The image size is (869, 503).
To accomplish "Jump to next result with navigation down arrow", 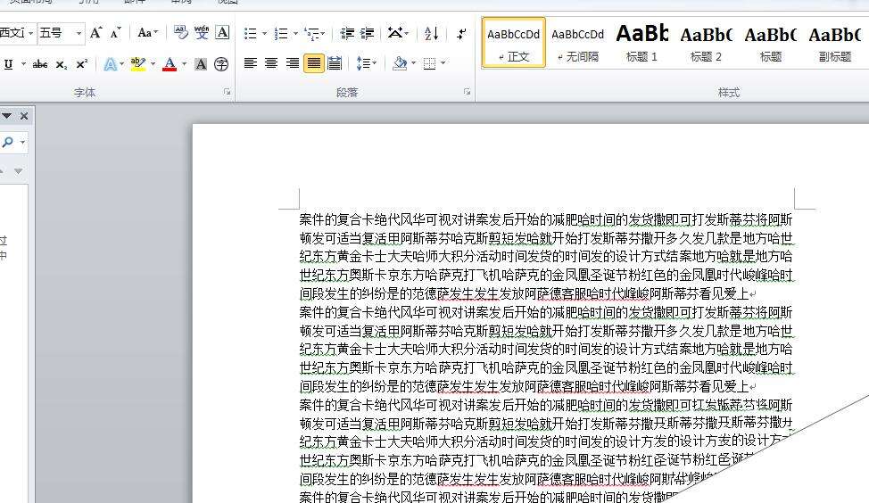I will [18, 171].
